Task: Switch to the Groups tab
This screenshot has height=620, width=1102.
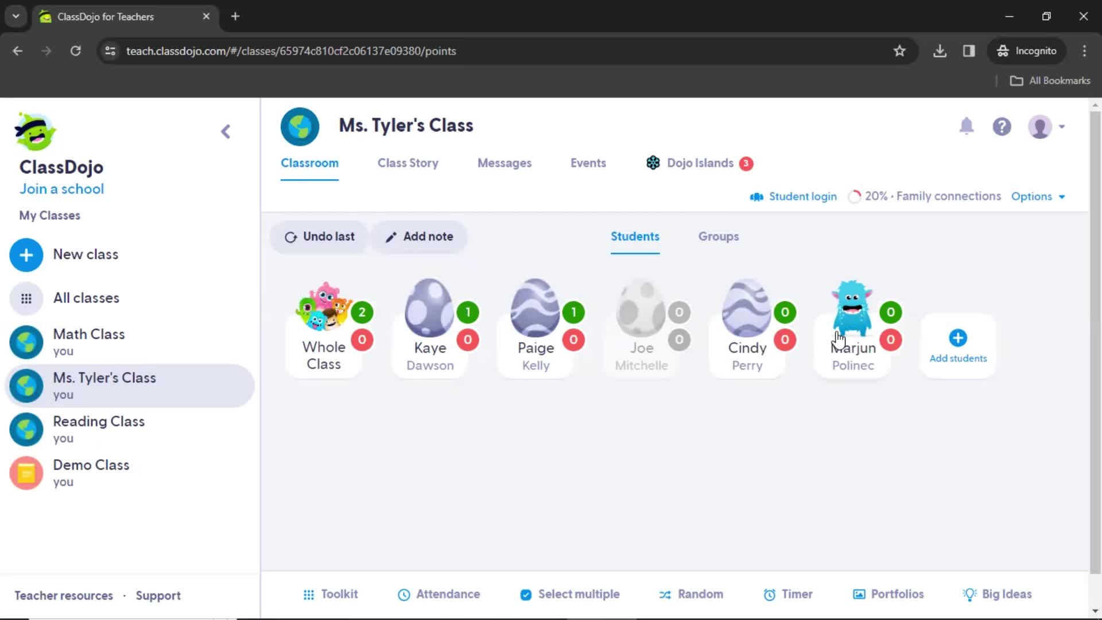Action: pyautogui.click(x=717, y=236)
